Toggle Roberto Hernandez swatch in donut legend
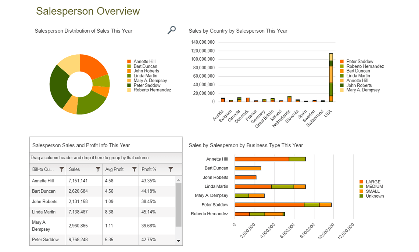 click(x=129, y=90)
